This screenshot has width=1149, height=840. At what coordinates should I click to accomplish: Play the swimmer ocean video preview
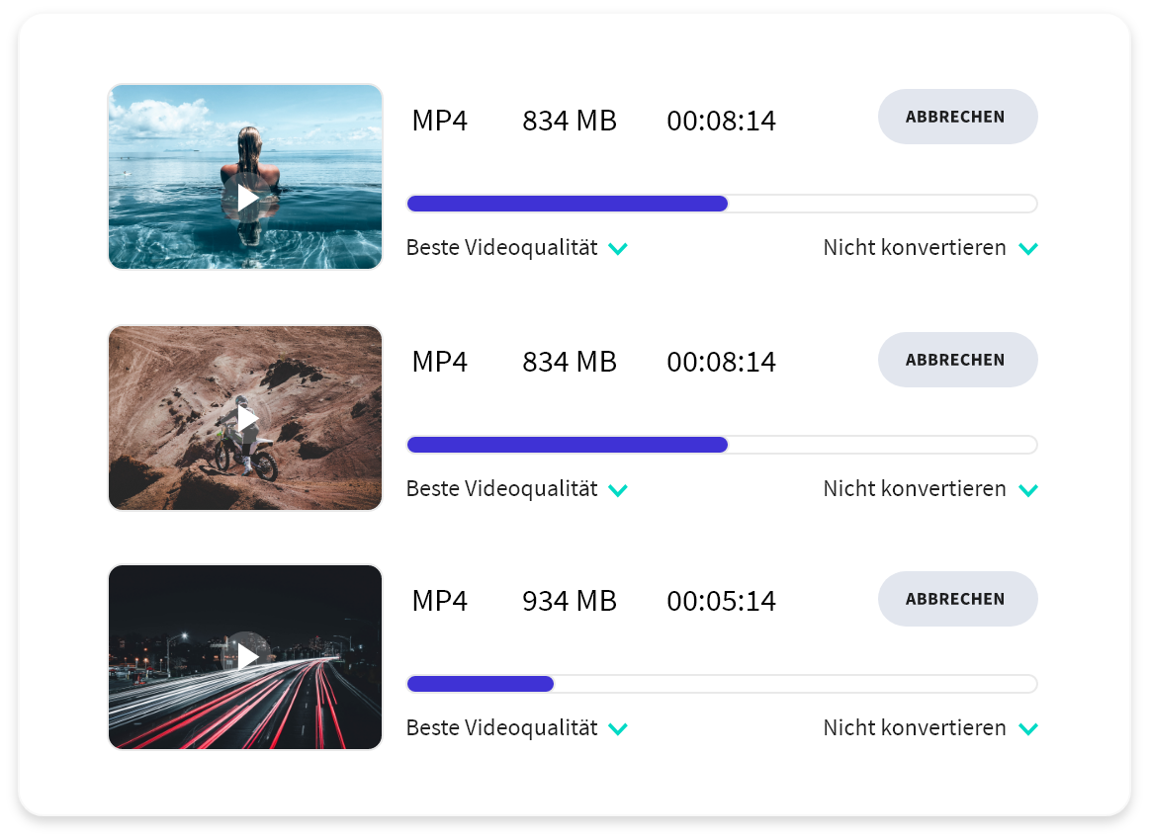click(247, 197)
